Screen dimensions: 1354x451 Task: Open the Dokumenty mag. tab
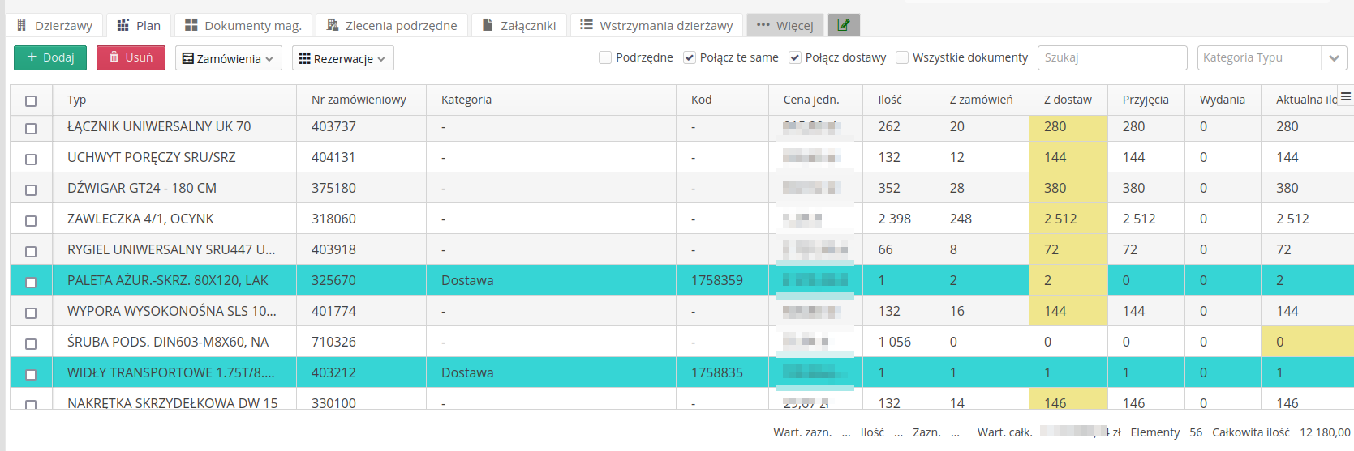(x=243, y=25)
